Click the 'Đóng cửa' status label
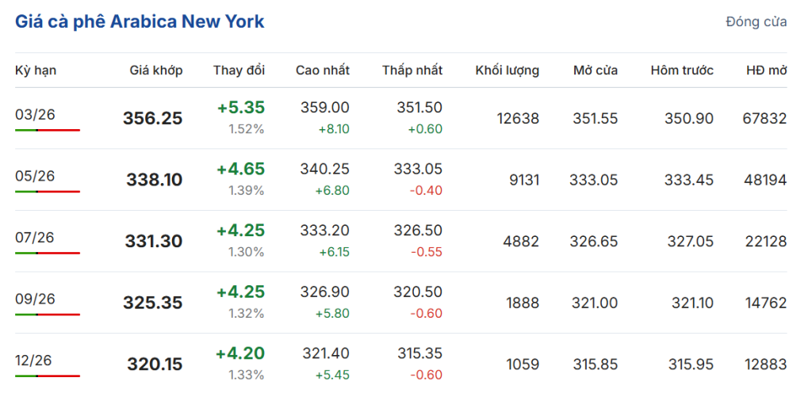 [756, 21]
